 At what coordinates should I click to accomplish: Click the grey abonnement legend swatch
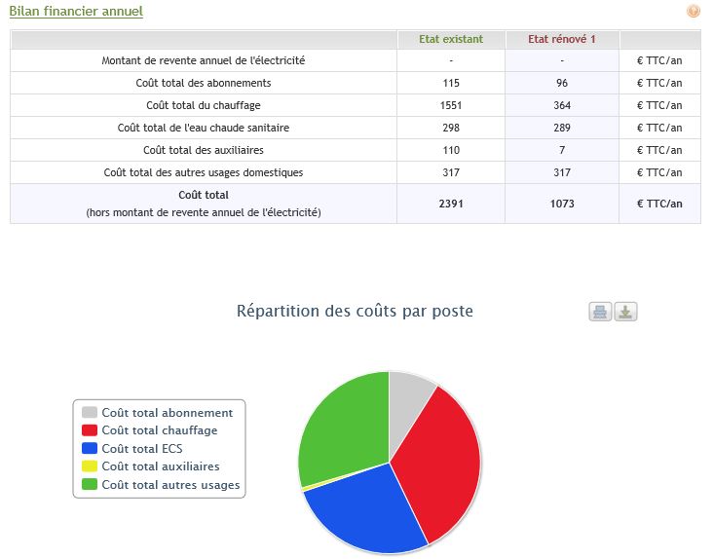(x=90, y=412)
